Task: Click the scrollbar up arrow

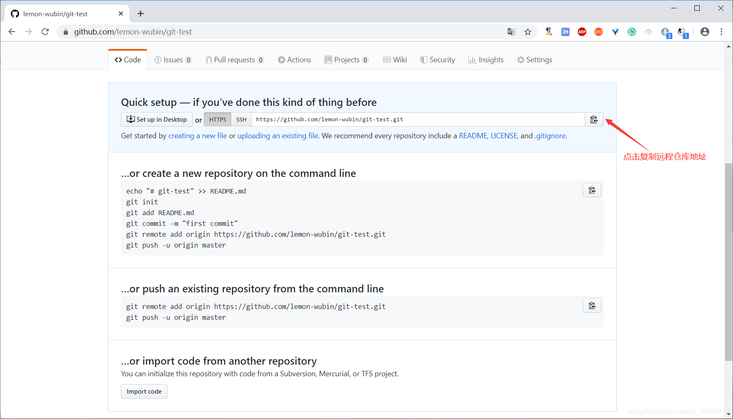Action: click(x=728, y=46)
